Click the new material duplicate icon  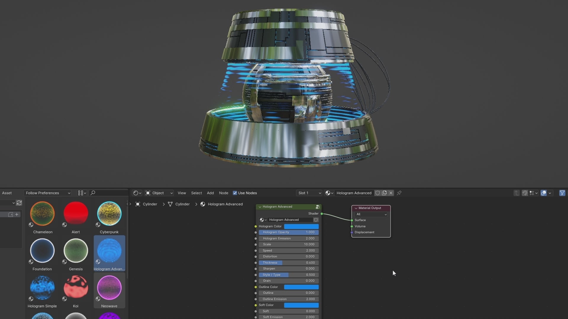[x=384, y=193]
